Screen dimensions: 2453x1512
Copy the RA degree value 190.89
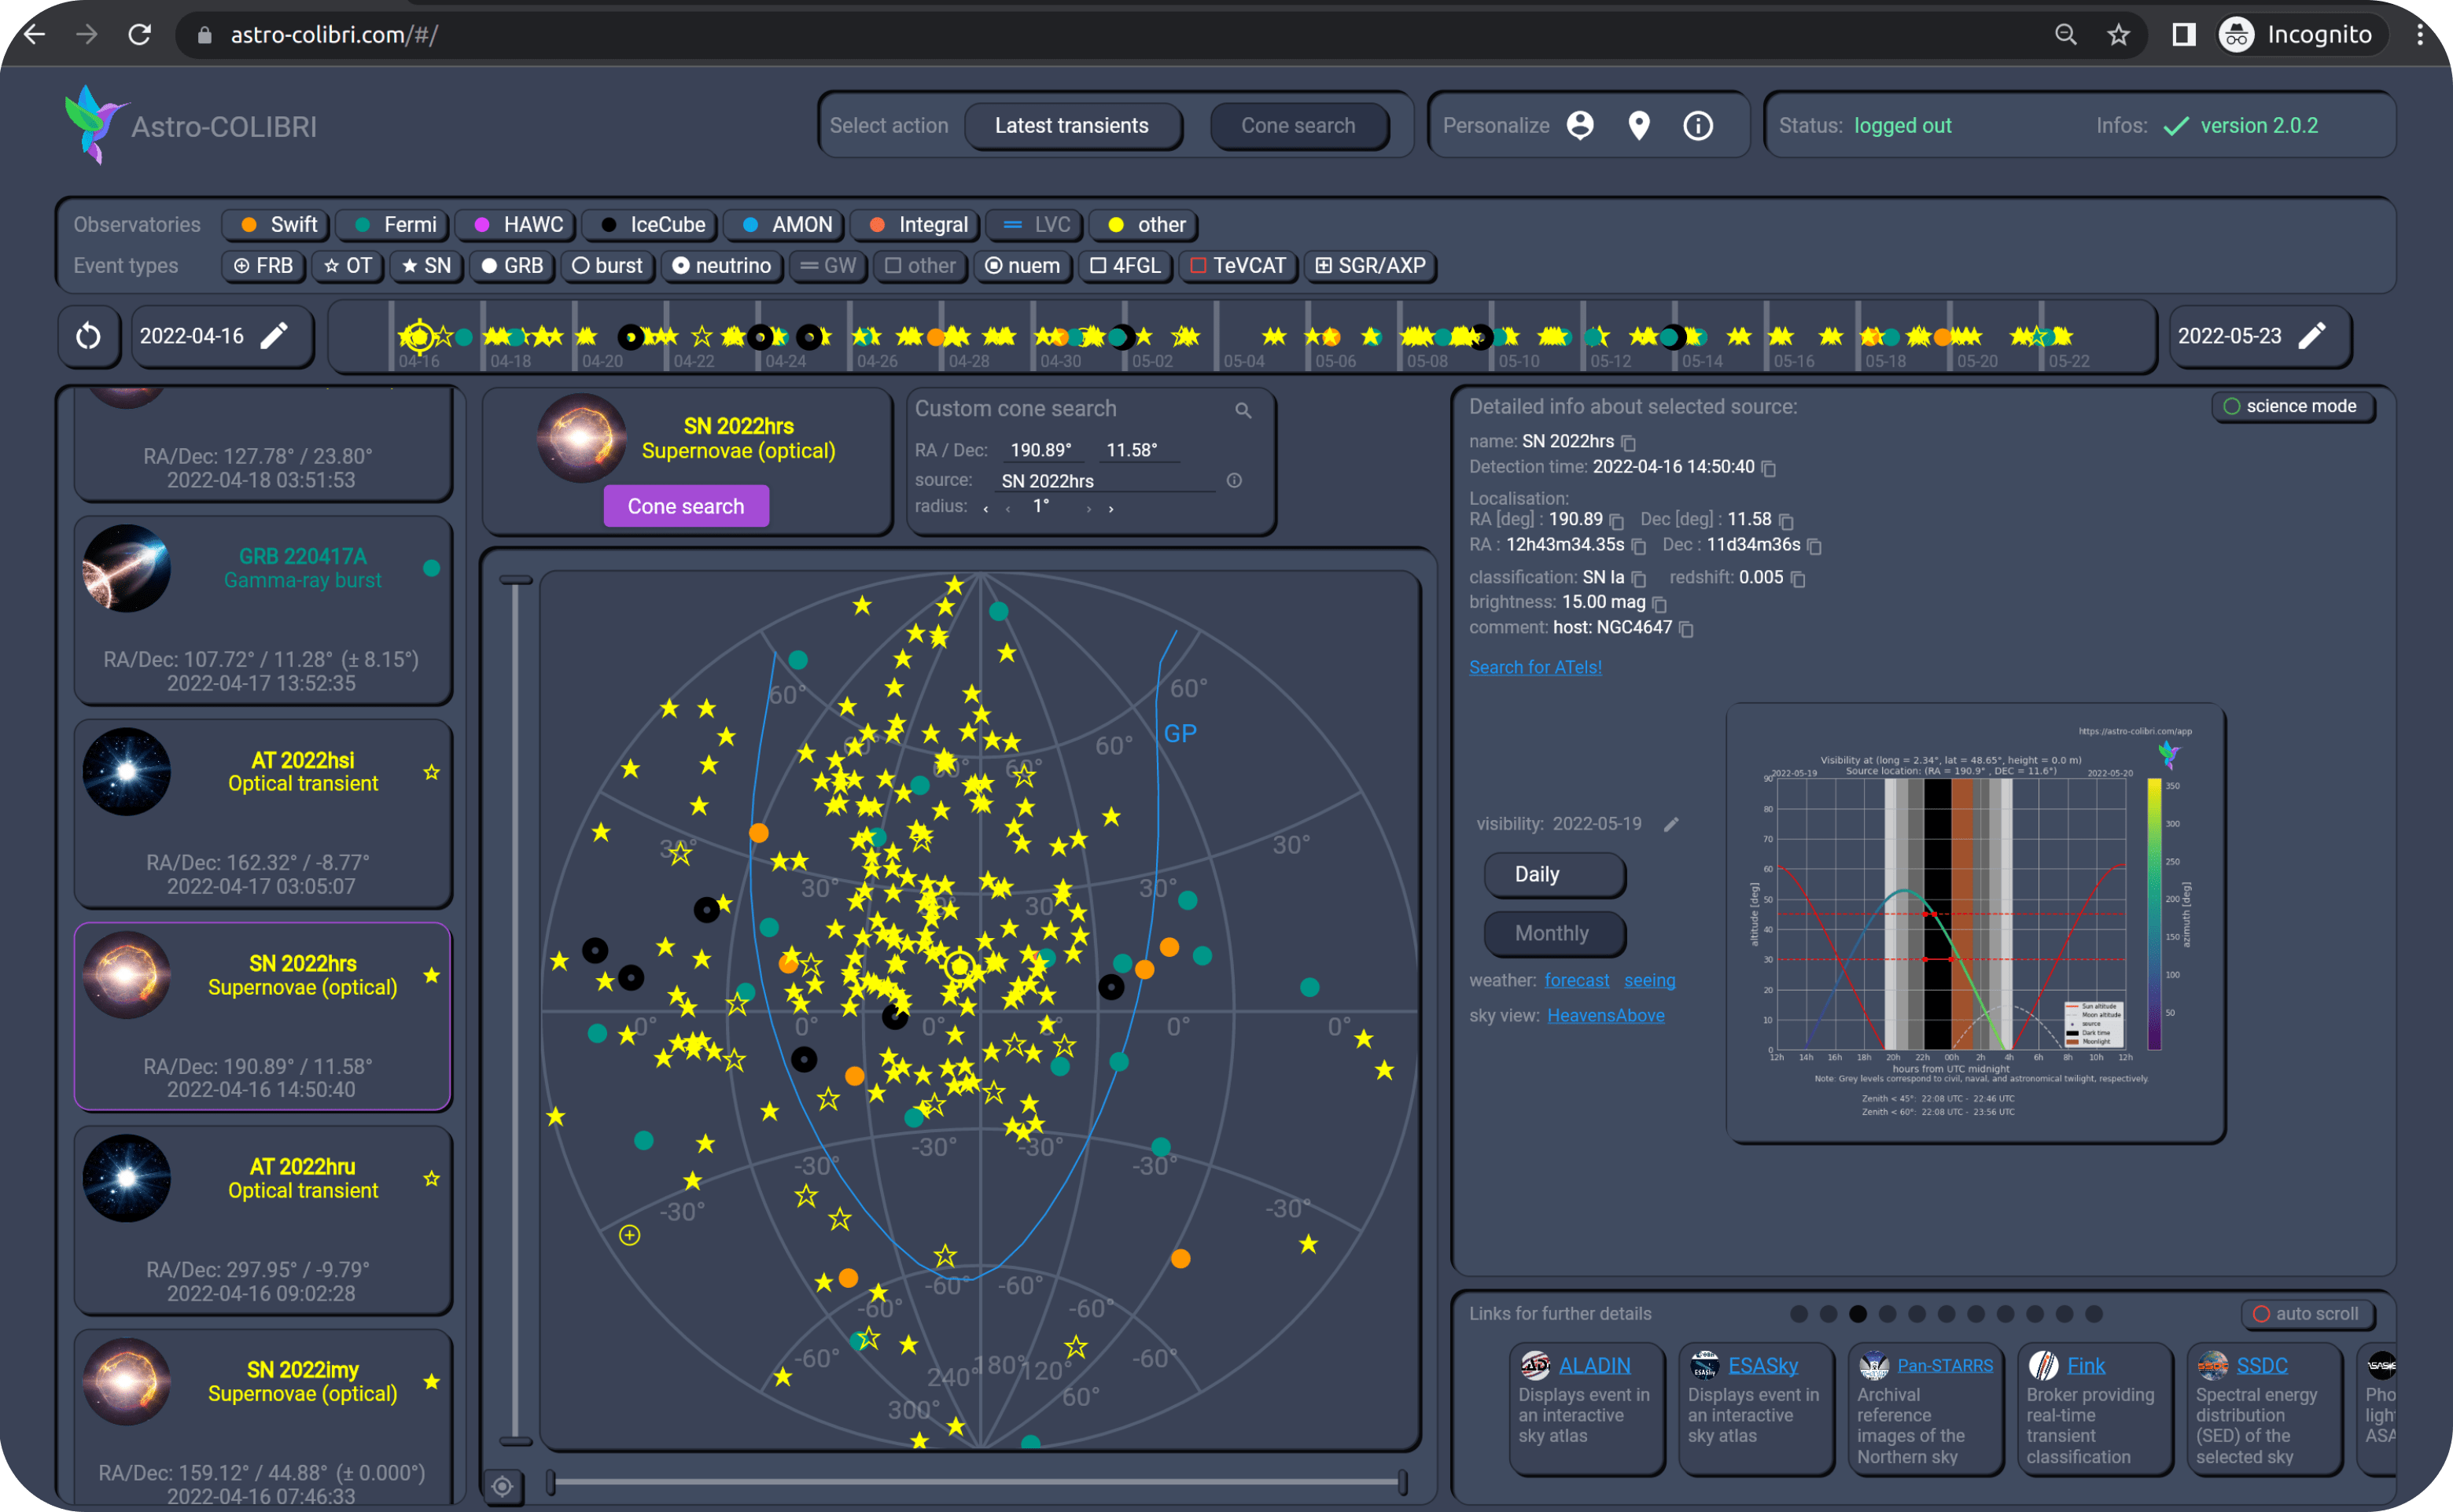(x=1616, y=521)
